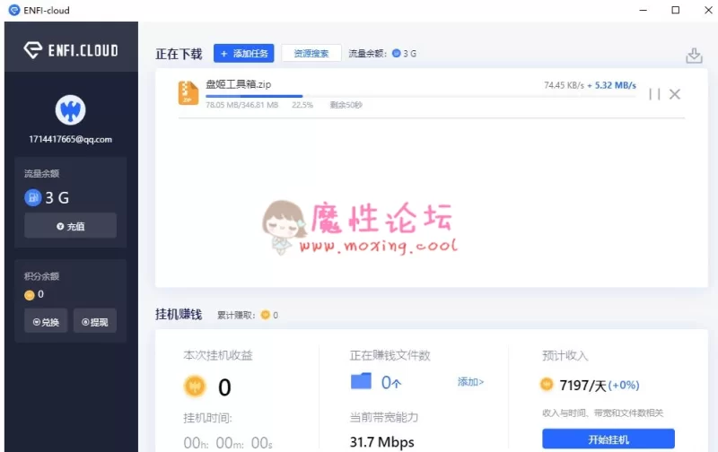Image resolution: width=718 pixels, height=452 pixels.
Task: Open the 资源搜索 resource search
Action: [x=311, y=54]
